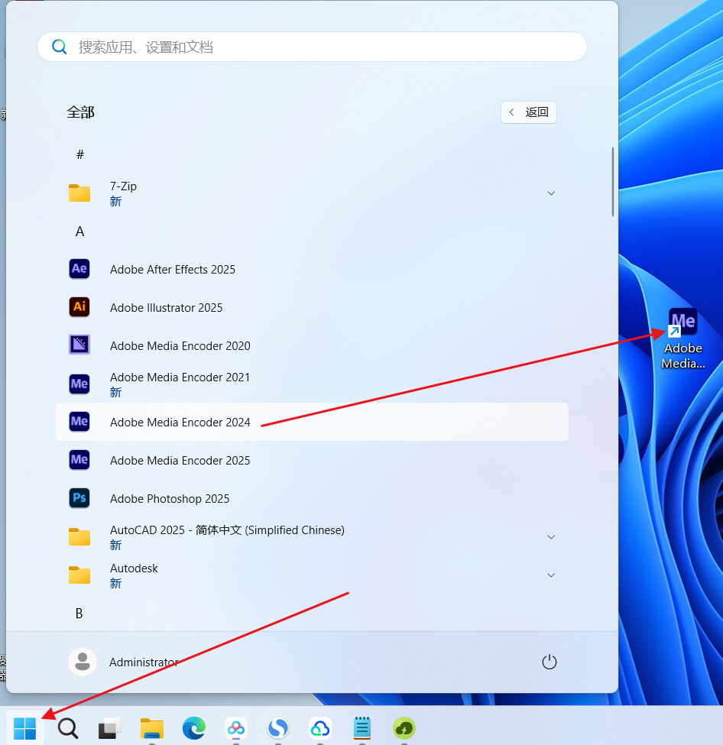Click the Adobe Illustrator Ai icon
The image size is (723, 745).
point(79,307)
